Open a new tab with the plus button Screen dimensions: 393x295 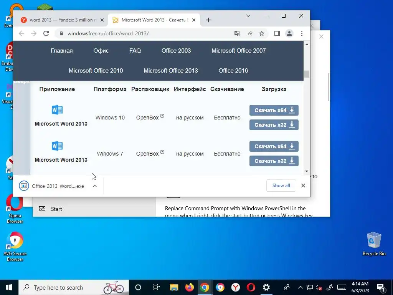point(208,20)
